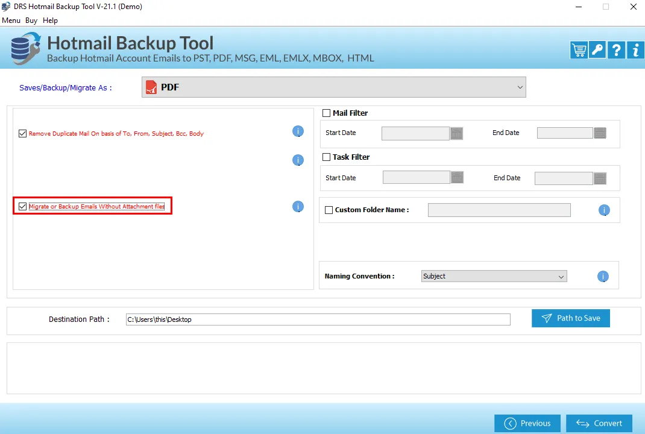Minimize the DRS Hotmail Backup Tool window
This screenshot has width=645, height=434.
click(x=578, y=7)
